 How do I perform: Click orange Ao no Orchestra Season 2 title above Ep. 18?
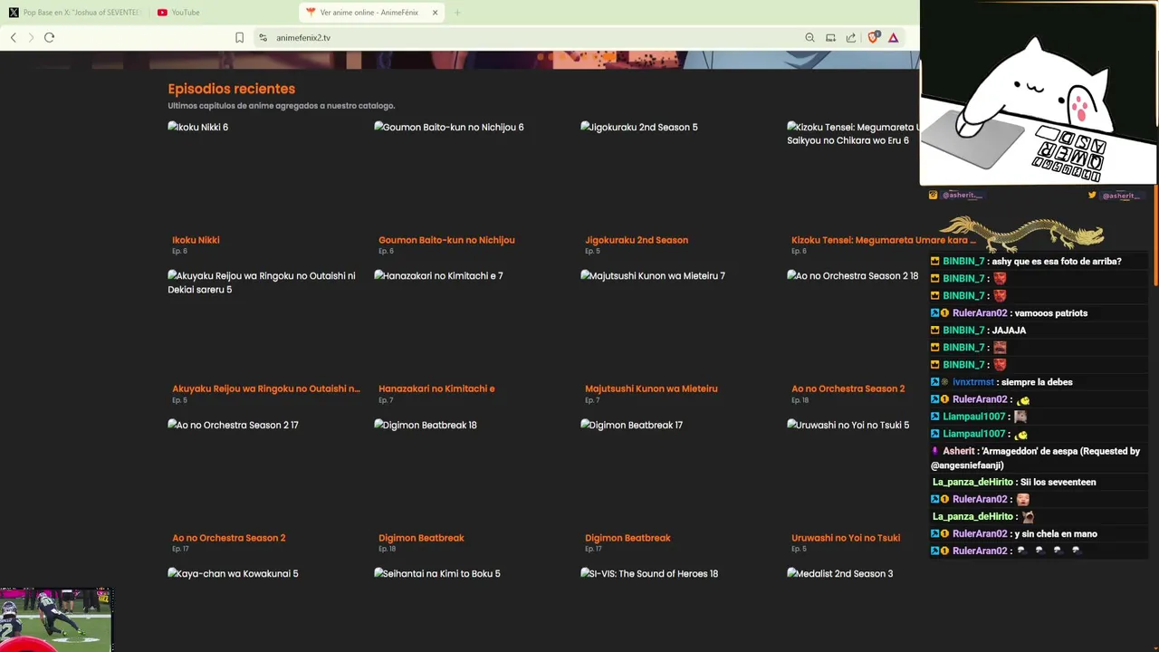[x=848, y=388]
